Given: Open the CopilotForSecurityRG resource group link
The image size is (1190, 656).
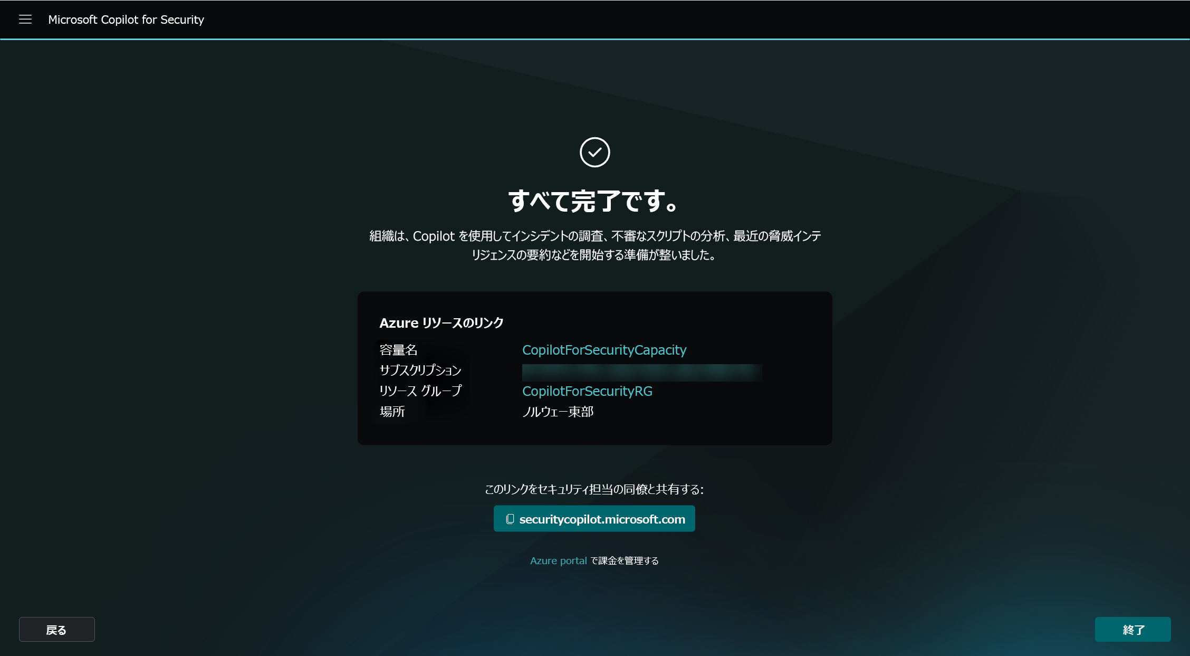Looking at the screenshot, I should click(587, 391).
